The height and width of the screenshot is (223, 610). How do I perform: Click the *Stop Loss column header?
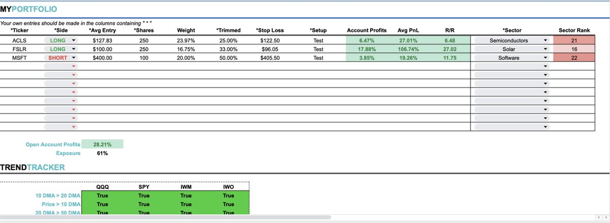coord(271,30)
